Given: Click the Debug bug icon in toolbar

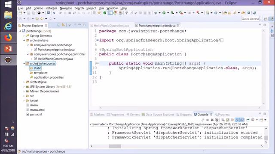Looking at the screenshot, I should pyautogui.click(x=156, y=13).
